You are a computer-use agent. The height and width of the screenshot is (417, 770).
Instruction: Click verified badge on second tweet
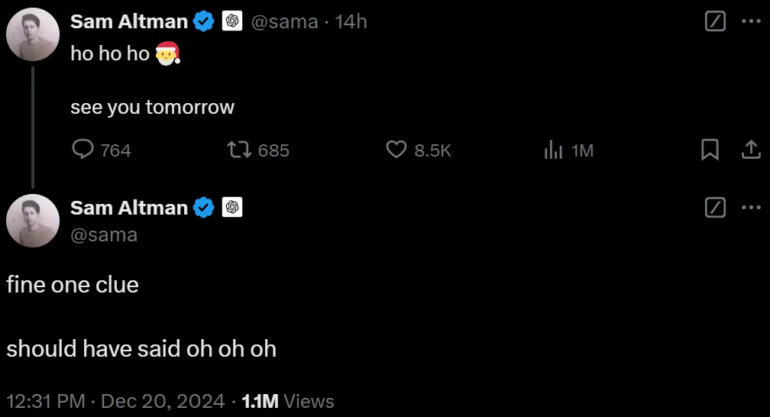coord(204,207)
